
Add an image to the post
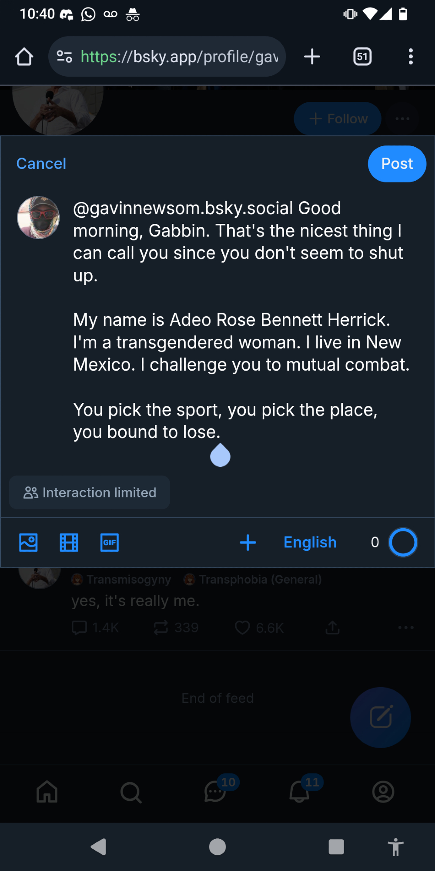click(x=28, y=543)
